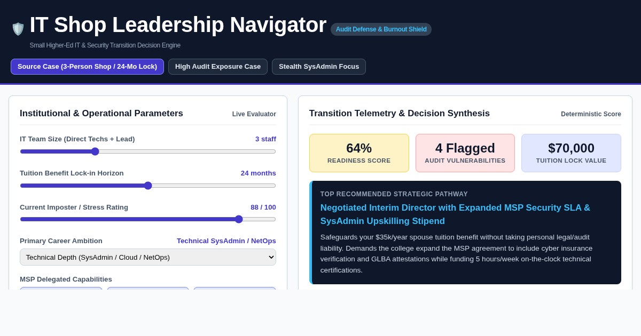Click the IT Shop Leadership Navigator title
This screenshot has height=336, width=641.
[x=178, y=25]
